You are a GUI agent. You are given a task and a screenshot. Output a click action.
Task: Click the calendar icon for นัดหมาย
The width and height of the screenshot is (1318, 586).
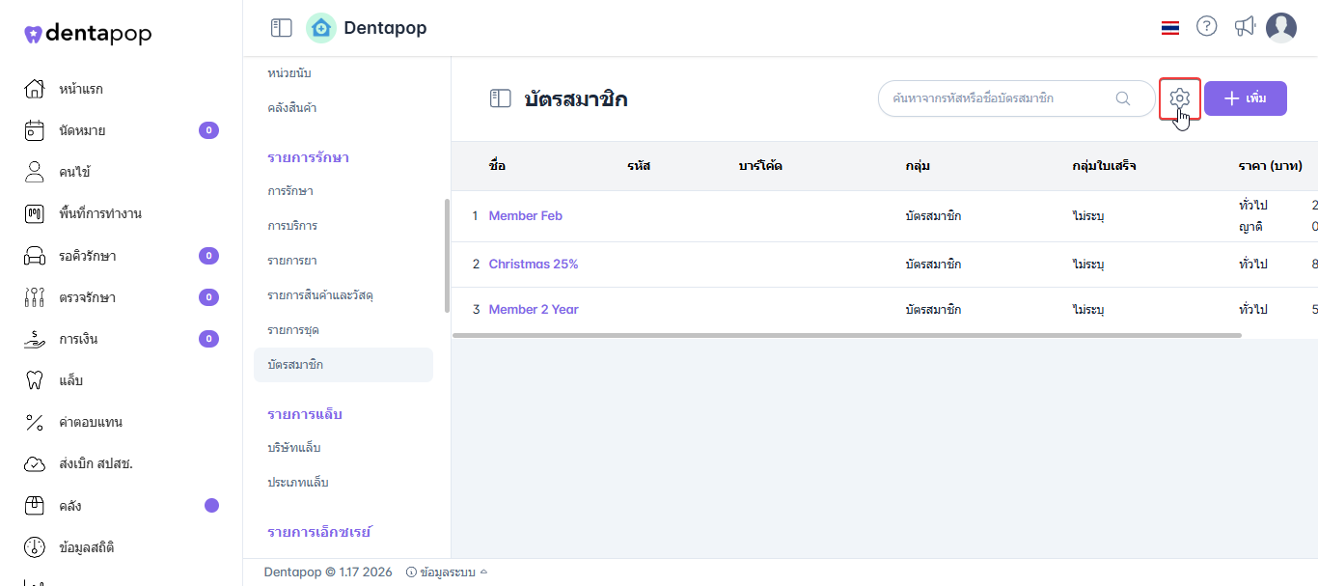(x=34, y=130)
